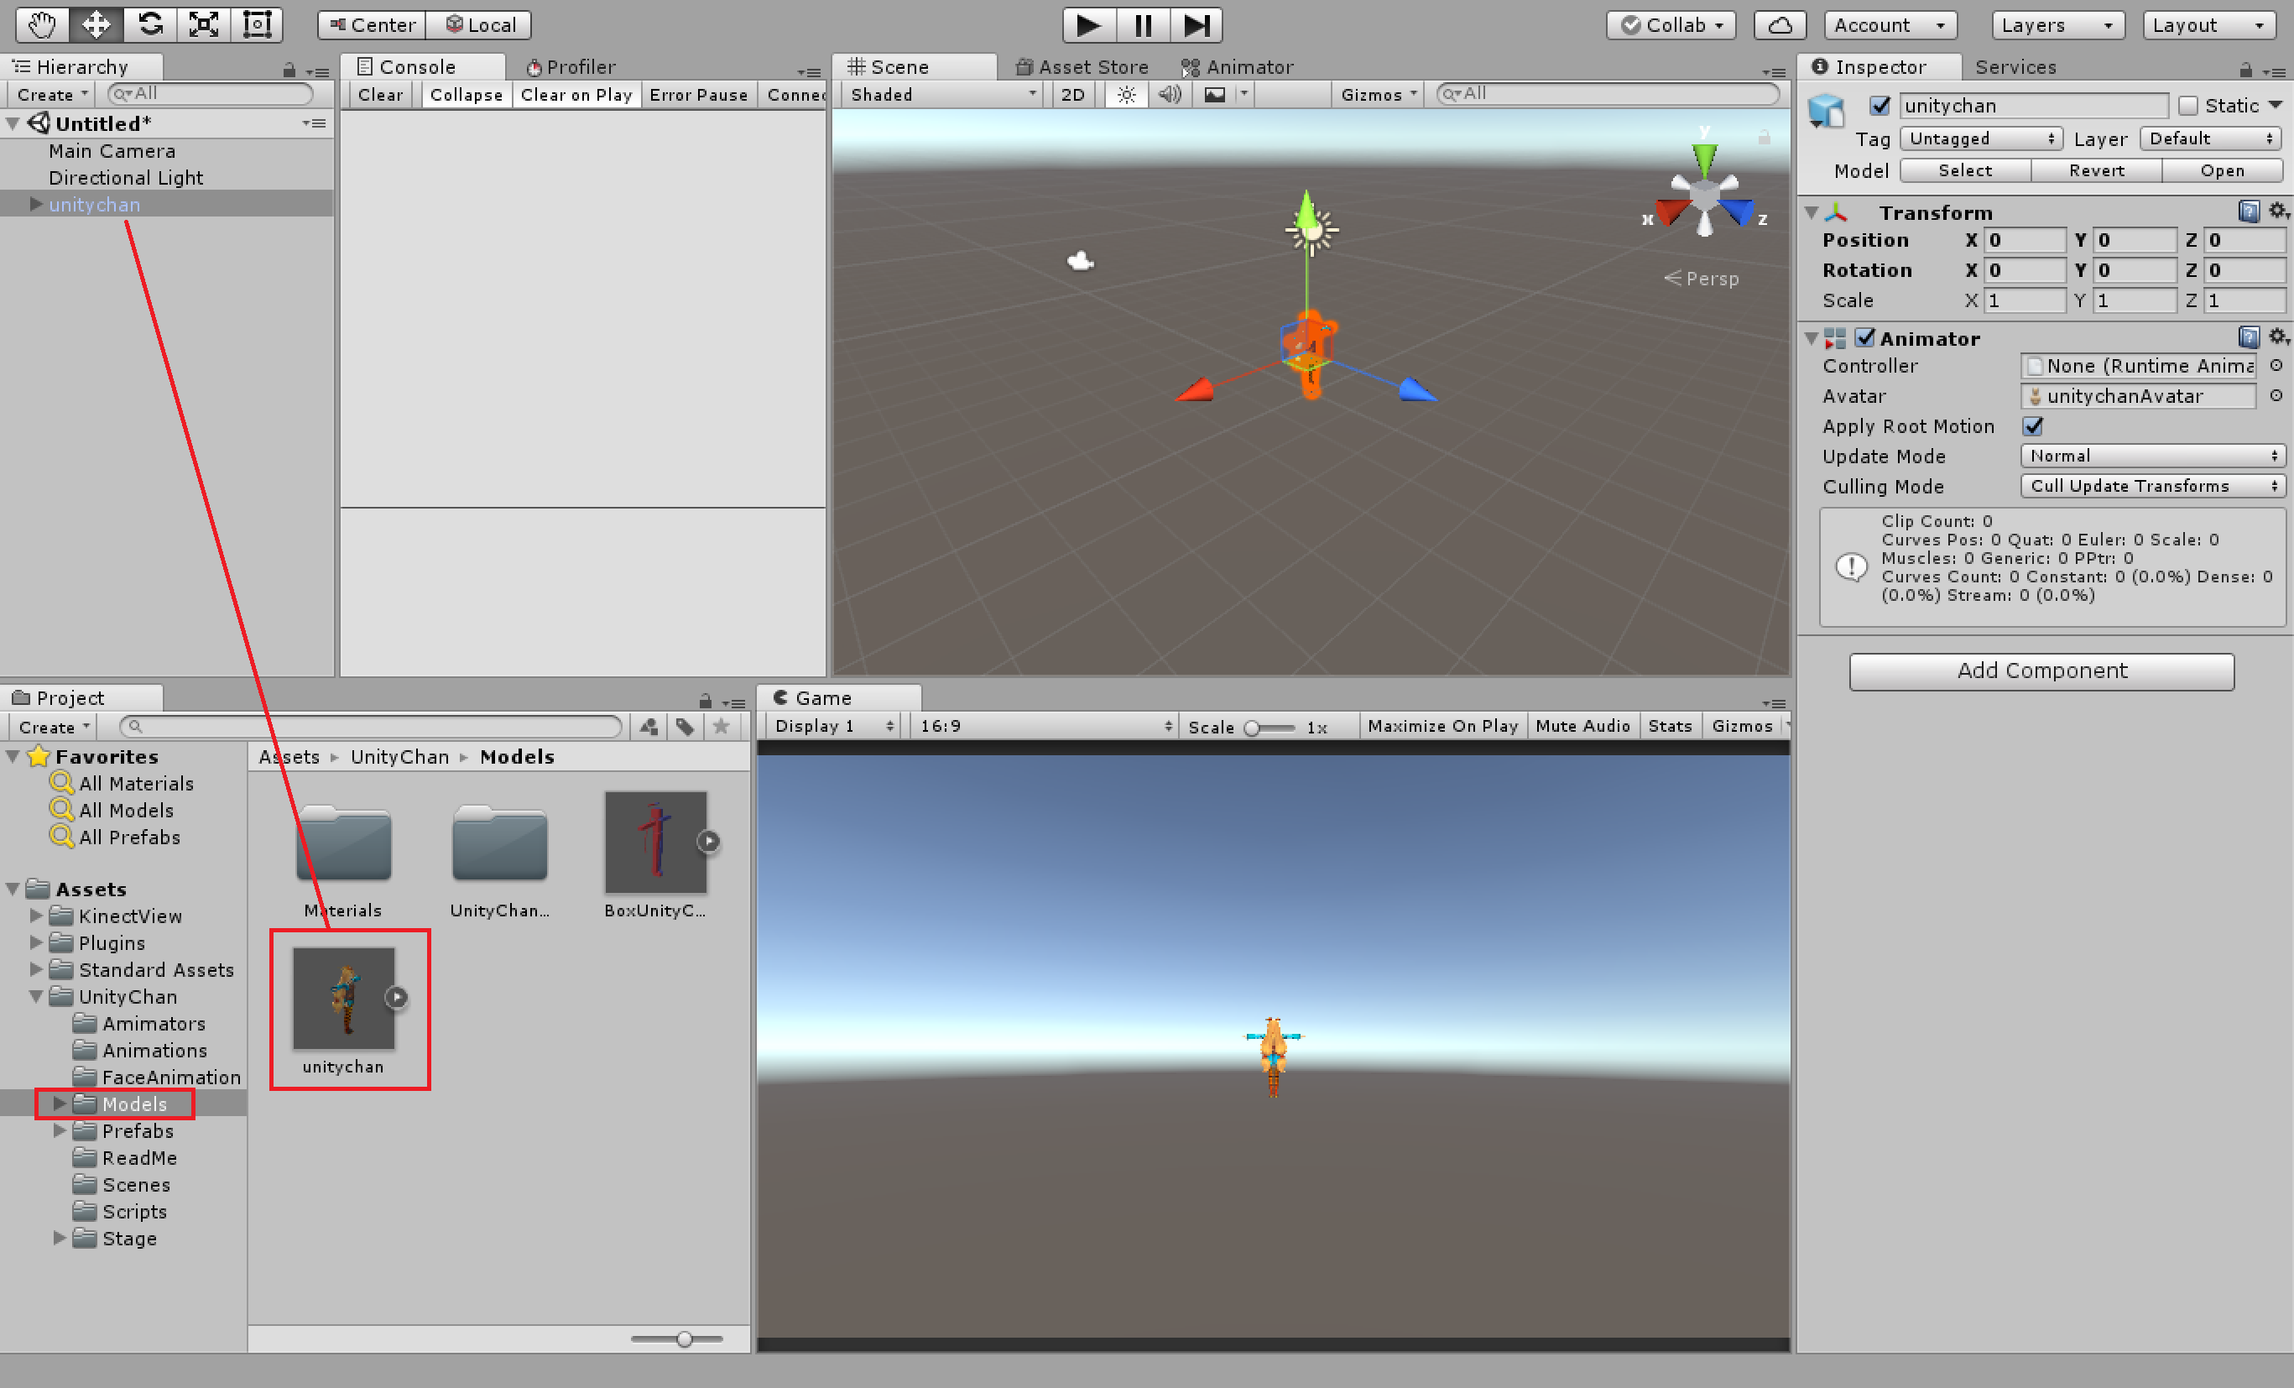The image size is (2294, 1388).
Task: Click the Step forward button
Action: [x=1197, y=25]
